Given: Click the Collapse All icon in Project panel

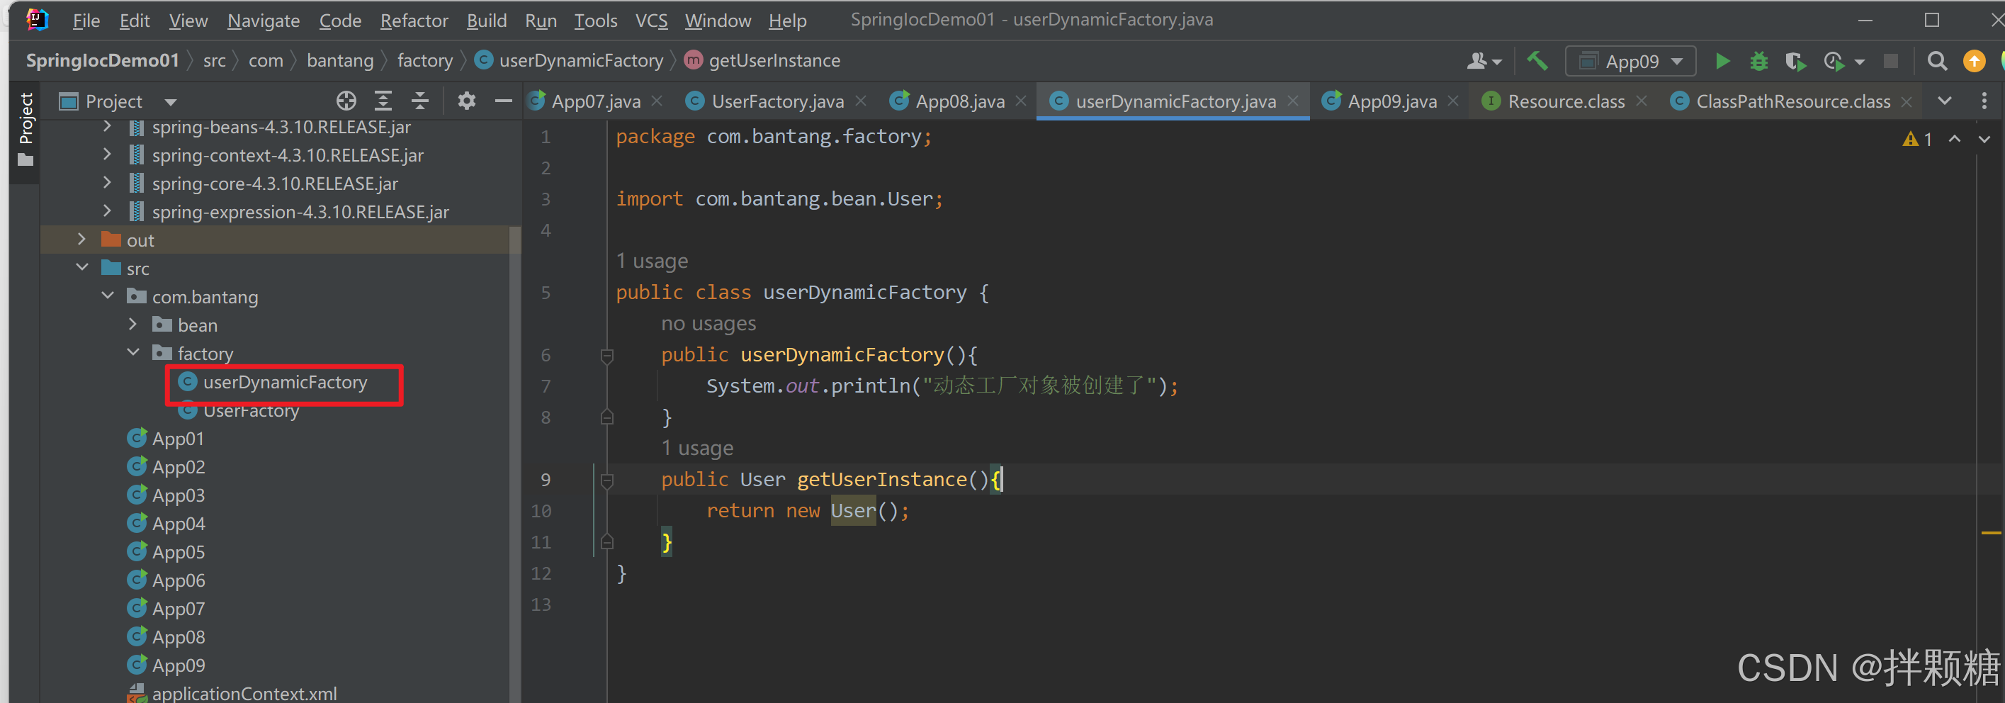Looking at the screenshot, I should [x=420, y=101].
